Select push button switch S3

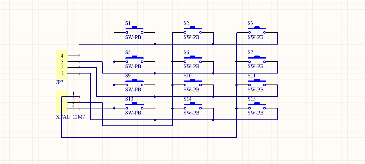257,30
